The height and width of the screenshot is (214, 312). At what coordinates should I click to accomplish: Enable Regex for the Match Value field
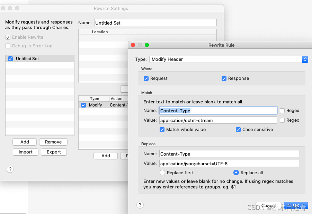point(282,120)
